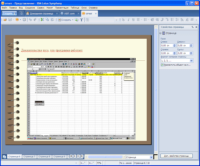Close the Домашняя страница tab
Screen dimensions: 200x166
coord(57,14)
